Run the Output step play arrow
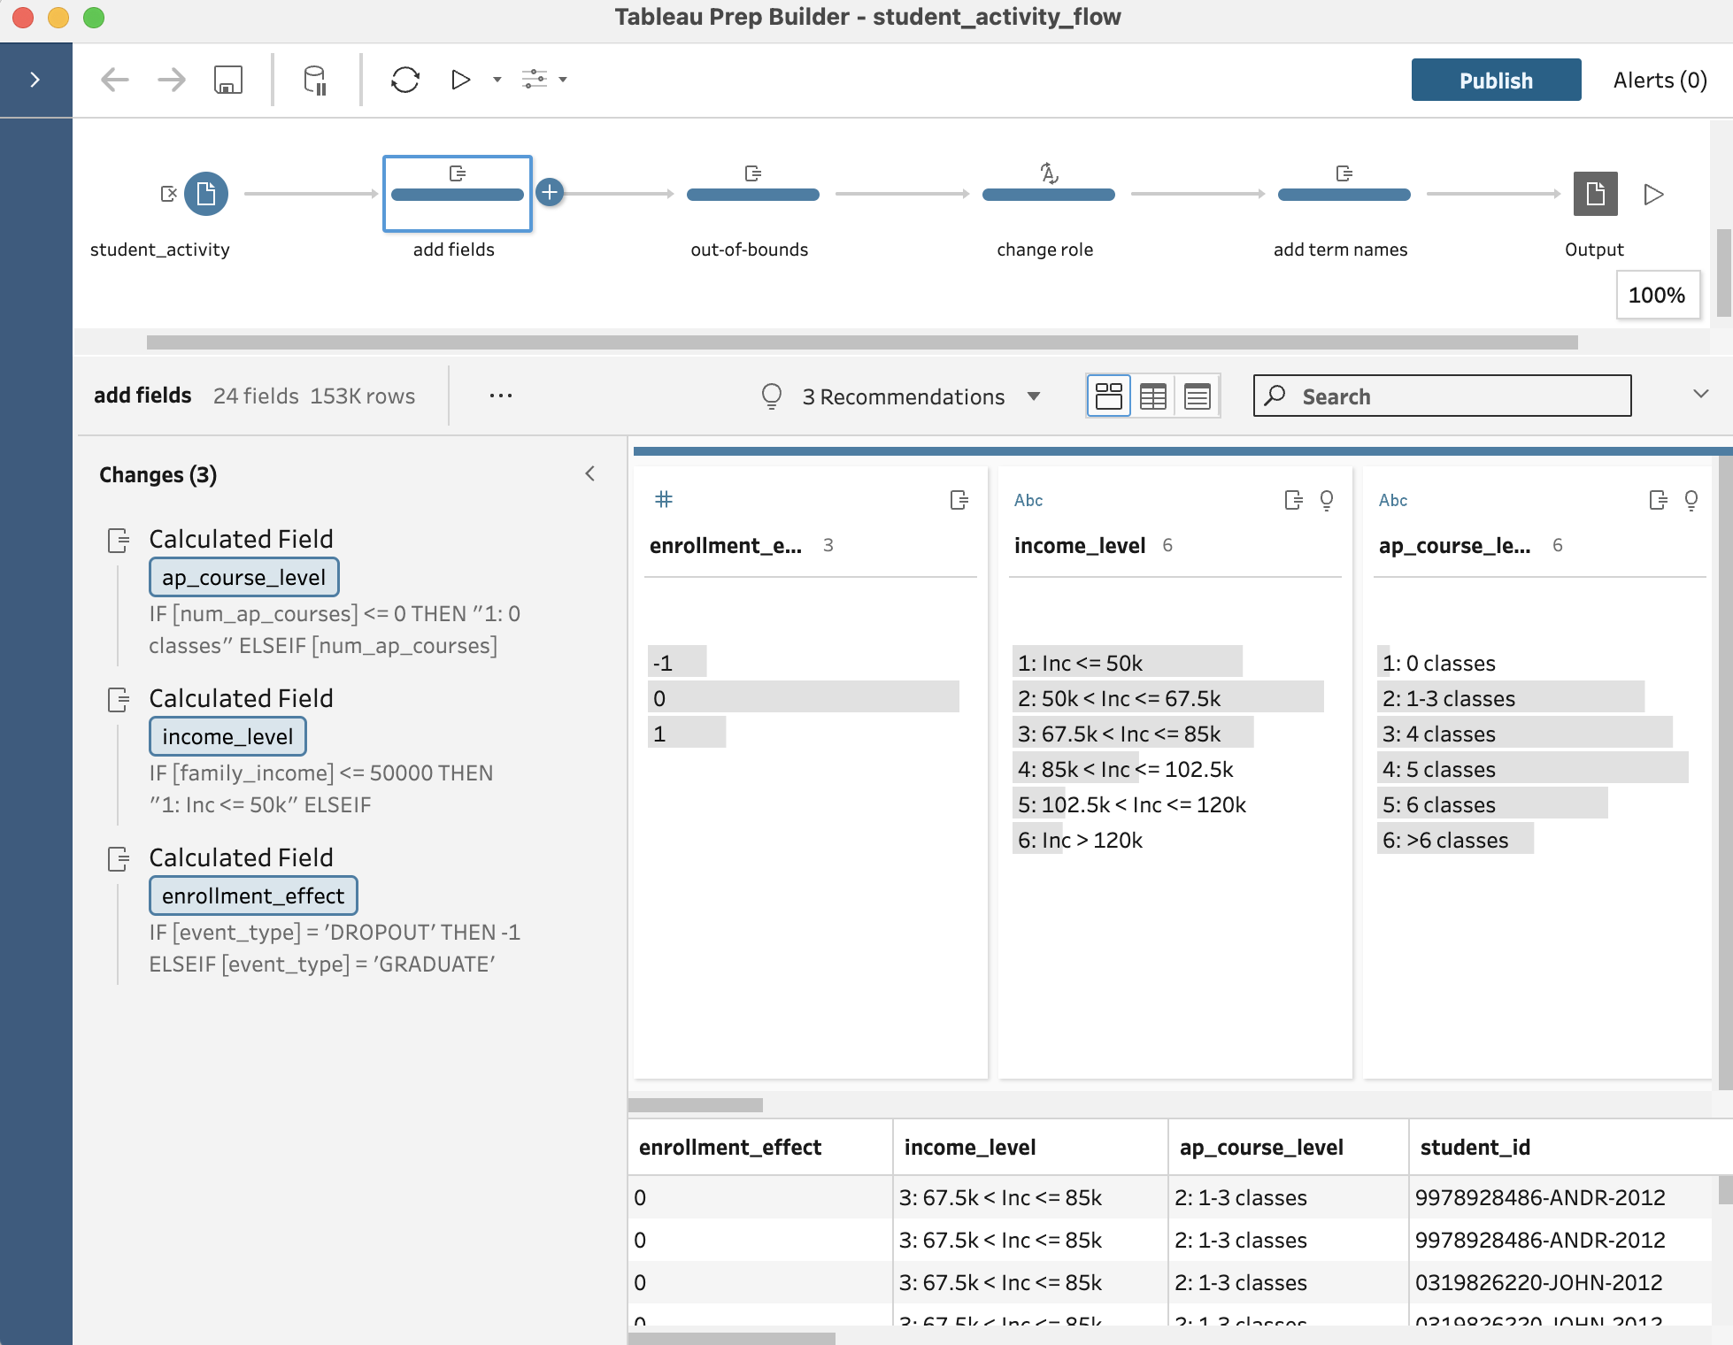Viewport: 1733px width, 1345px height. point(1653,194)
